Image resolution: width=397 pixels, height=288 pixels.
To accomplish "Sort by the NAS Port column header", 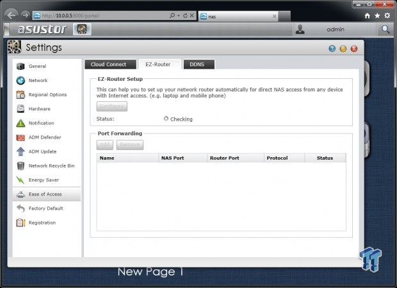I will tap(182, 158).
